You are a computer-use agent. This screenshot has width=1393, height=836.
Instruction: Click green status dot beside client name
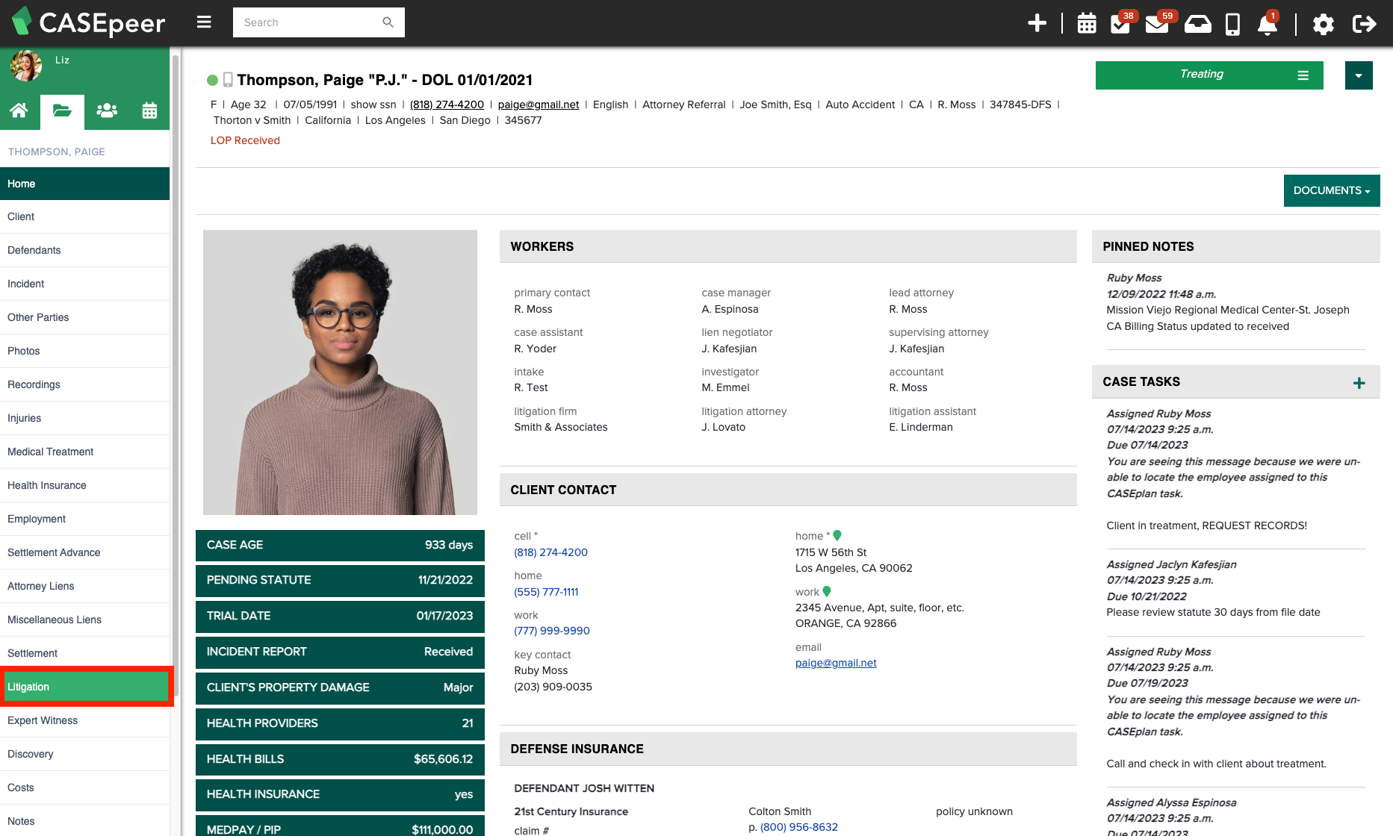pos(212,80)
